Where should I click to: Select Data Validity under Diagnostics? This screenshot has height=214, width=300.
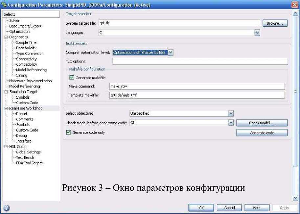point(26,48)
